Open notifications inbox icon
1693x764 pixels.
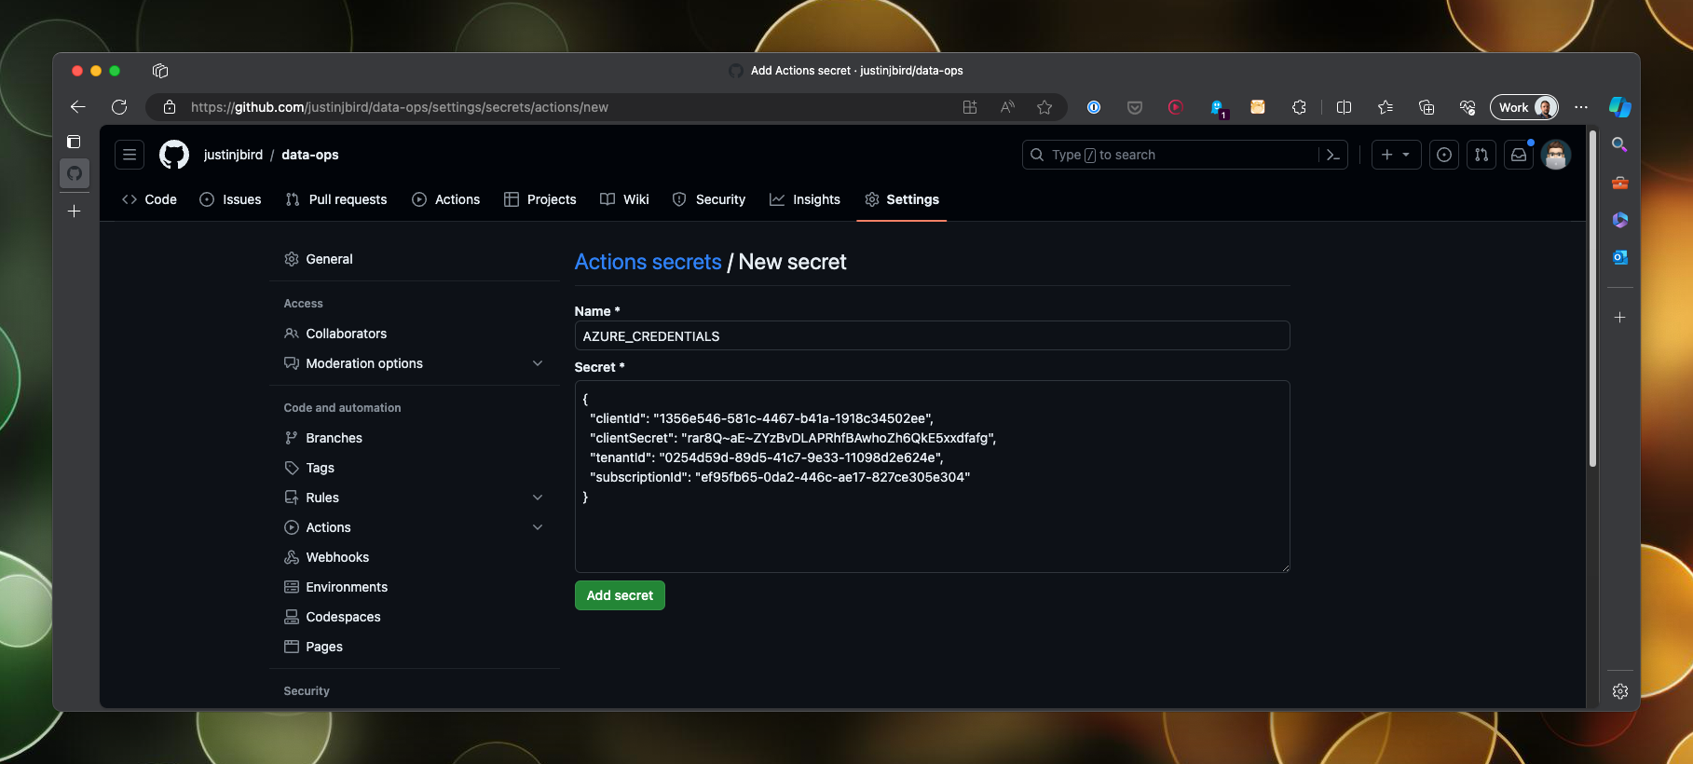pos(1519,155)
